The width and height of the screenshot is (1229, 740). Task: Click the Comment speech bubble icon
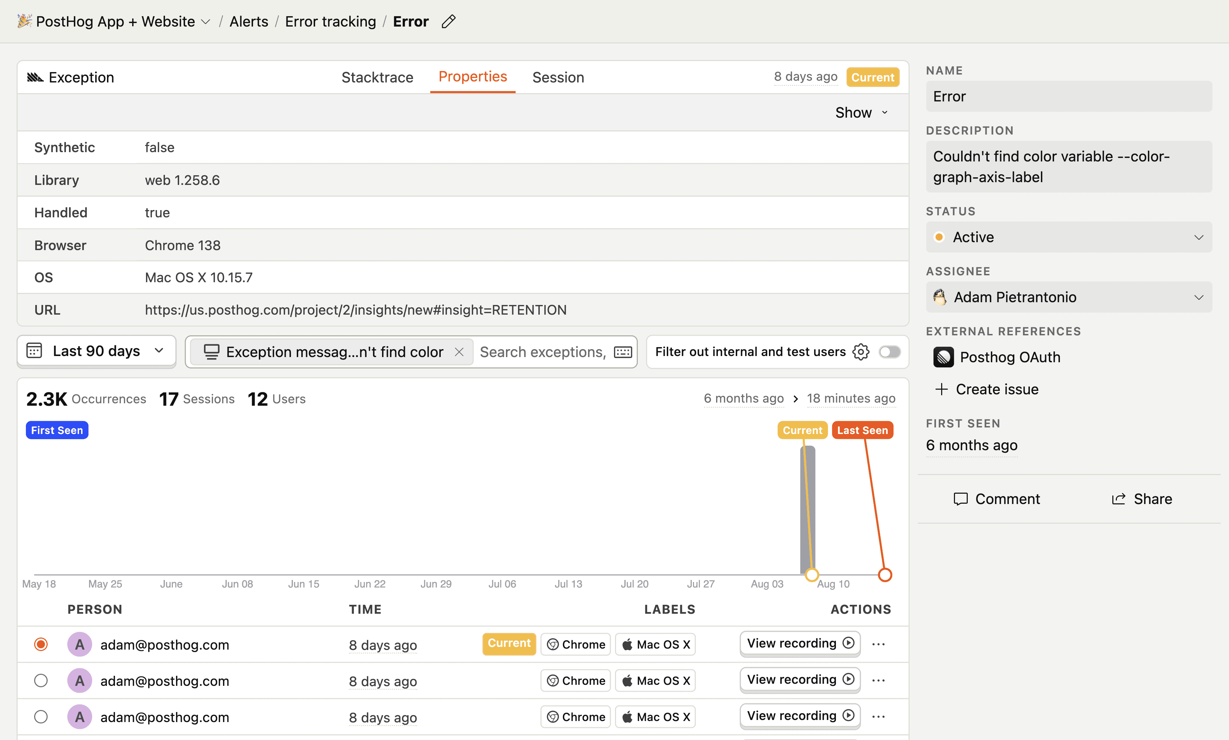pyautogui.click(x=960, y=499)
